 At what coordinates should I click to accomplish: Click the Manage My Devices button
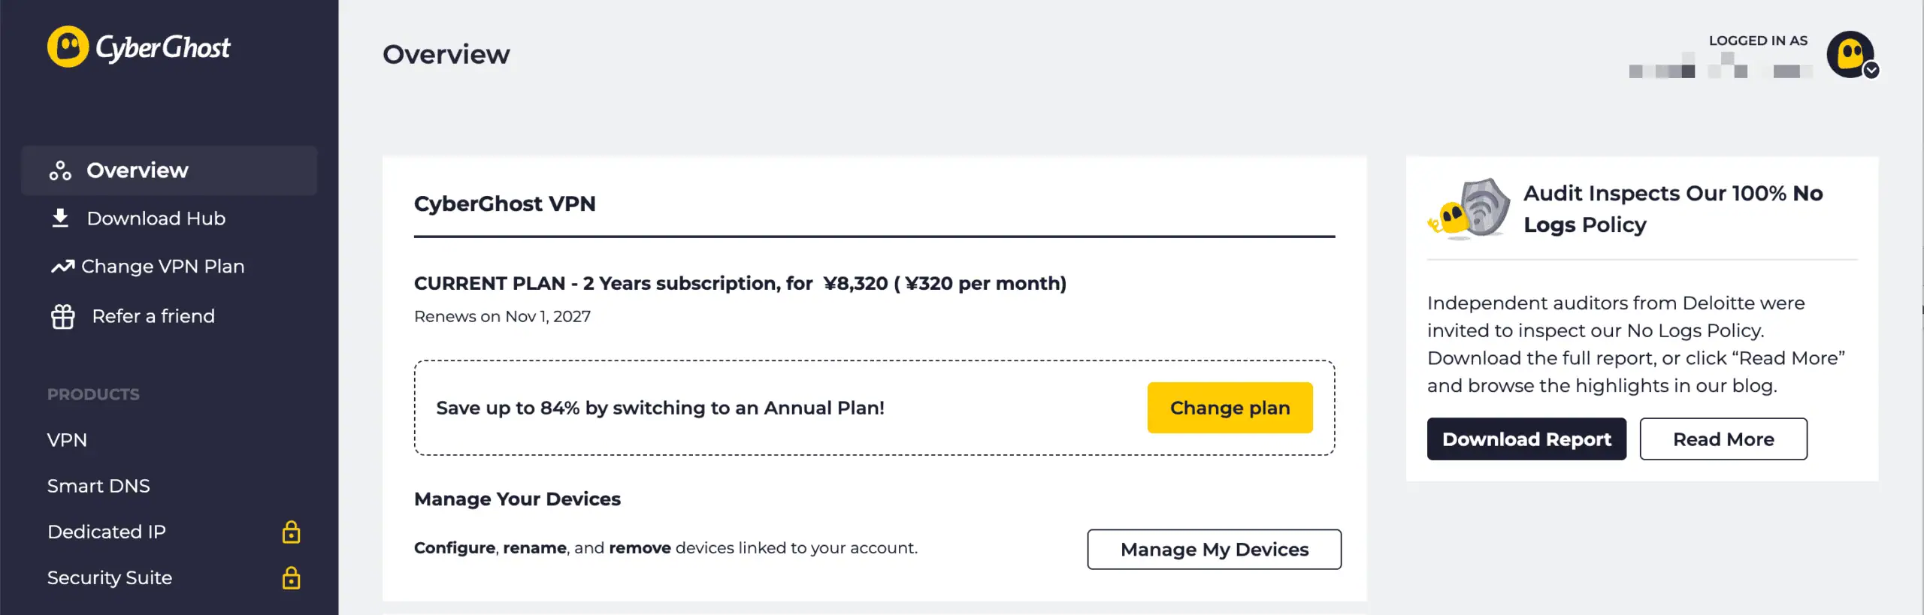pos(1214,550)
